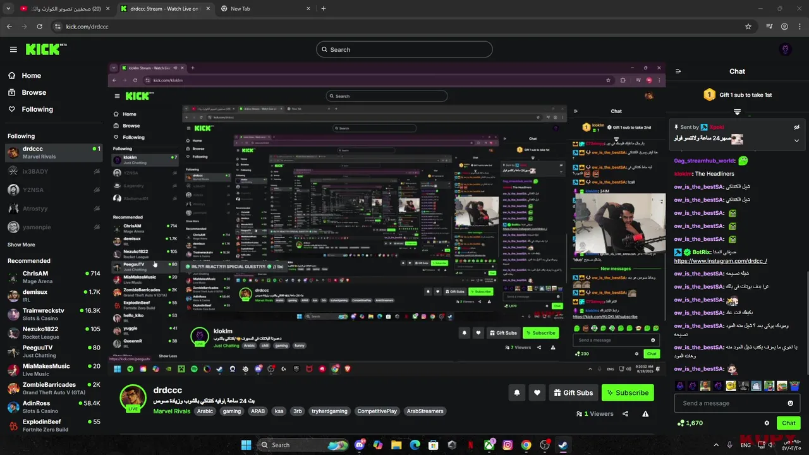
Task: Follow drdccc with heart button
Action: coord(537,392)
